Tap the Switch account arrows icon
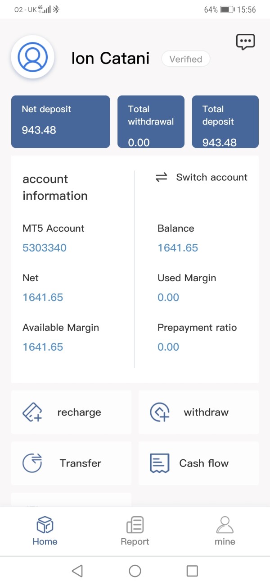This screenshot has height=586, width=270. coord(161,178)
